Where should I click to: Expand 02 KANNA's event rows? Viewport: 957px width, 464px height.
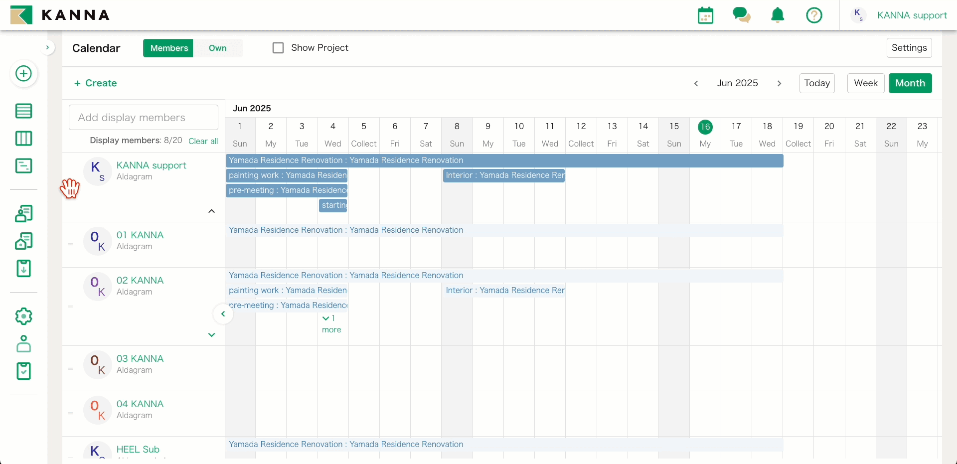(211, 335)
